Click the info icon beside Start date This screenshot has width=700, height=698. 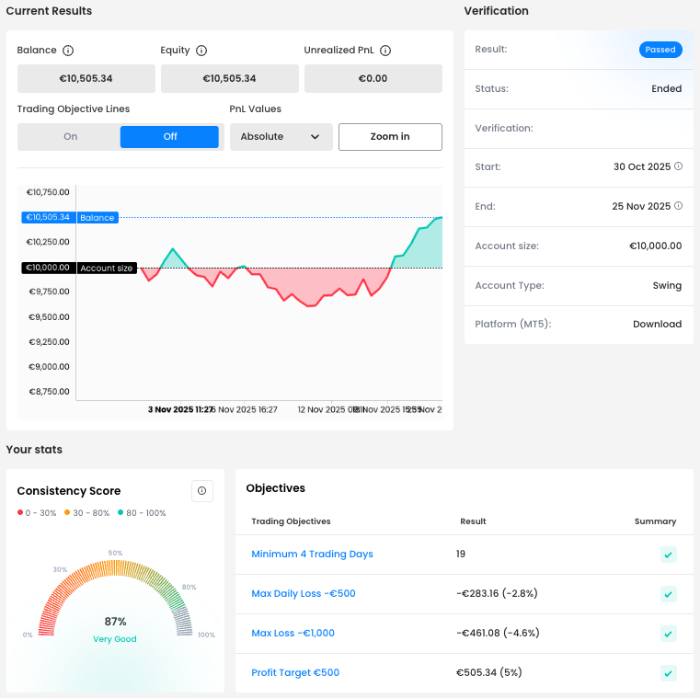pyautogui.click(x=679, y=166)
